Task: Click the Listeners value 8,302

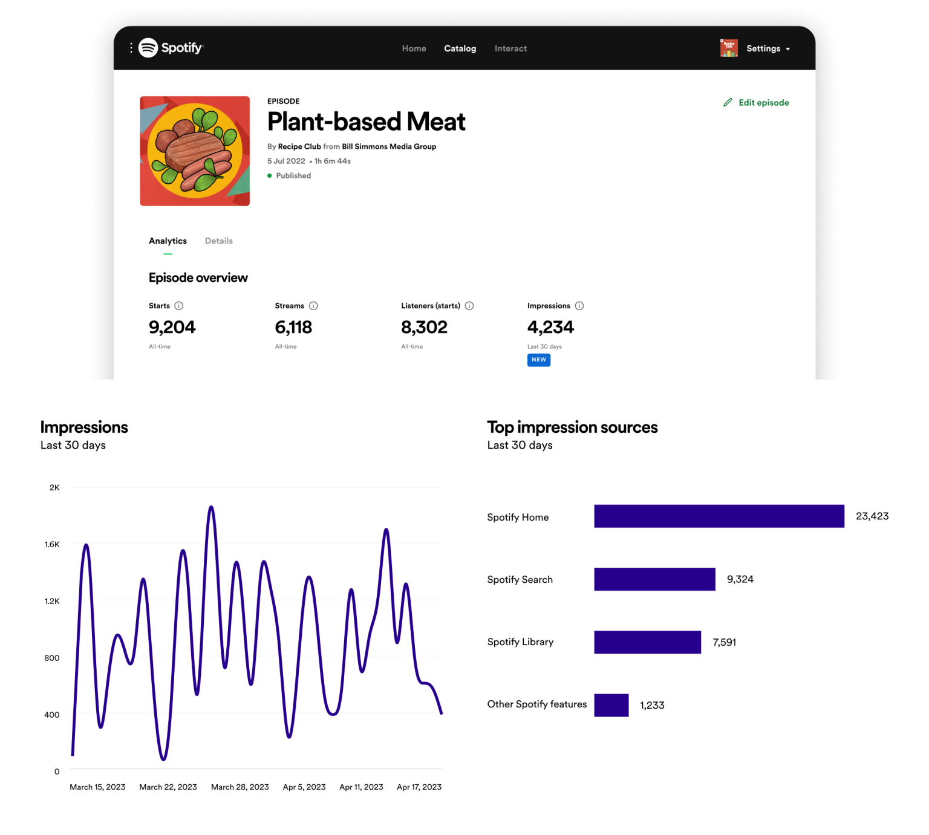Action: 425,327
